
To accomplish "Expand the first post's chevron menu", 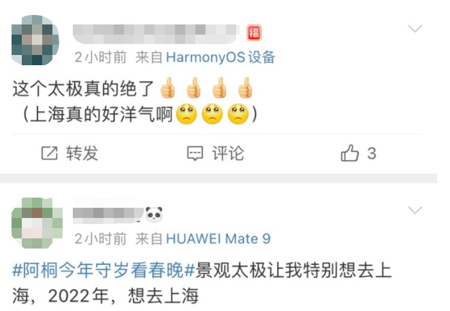I will point(415,29).
